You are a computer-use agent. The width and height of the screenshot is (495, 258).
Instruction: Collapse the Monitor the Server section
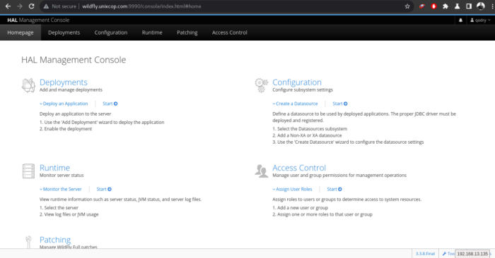tap(61, 189)
